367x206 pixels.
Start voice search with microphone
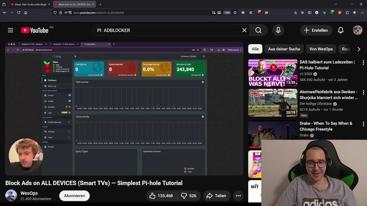click(278, 30)
